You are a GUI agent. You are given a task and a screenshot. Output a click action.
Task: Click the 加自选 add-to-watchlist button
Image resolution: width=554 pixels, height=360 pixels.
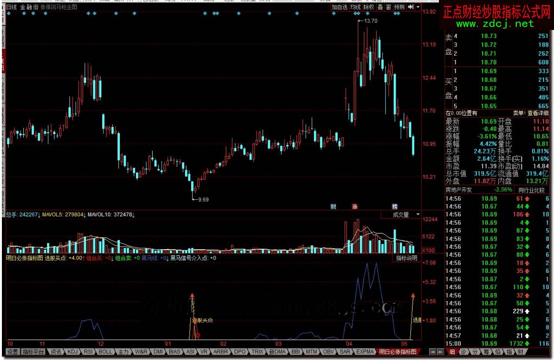pyautogui.click(x=340, y=7)
